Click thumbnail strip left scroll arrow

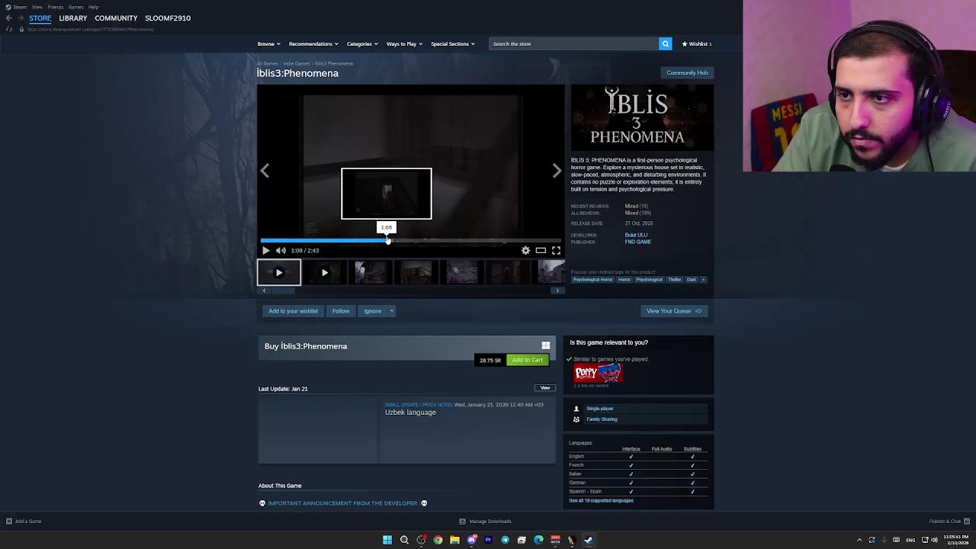point(264,291)
